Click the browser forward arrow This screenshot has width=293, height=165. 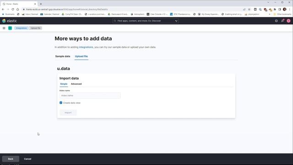[x=8, y=9]
